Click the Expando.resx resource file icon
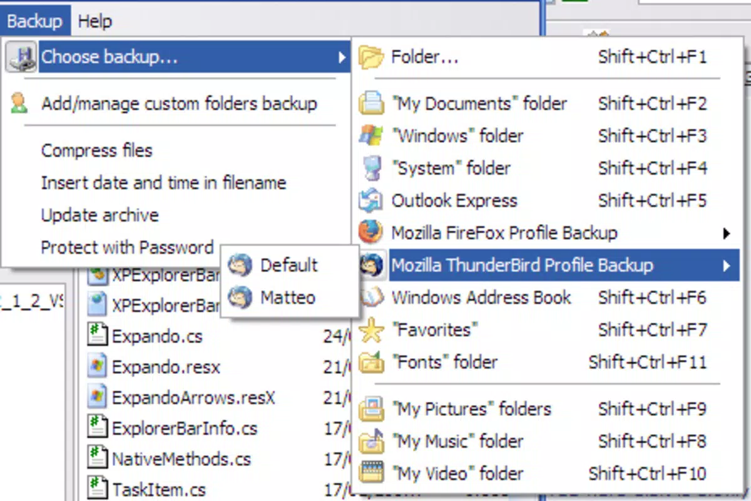 97,366
